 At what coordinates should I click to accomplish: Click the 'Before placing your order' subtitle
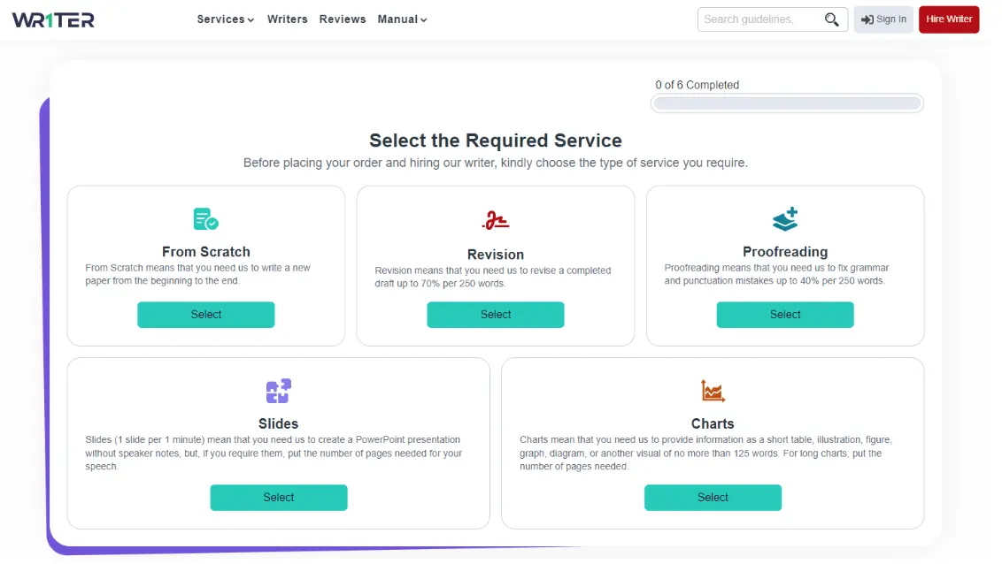click(x=496, y=163)
